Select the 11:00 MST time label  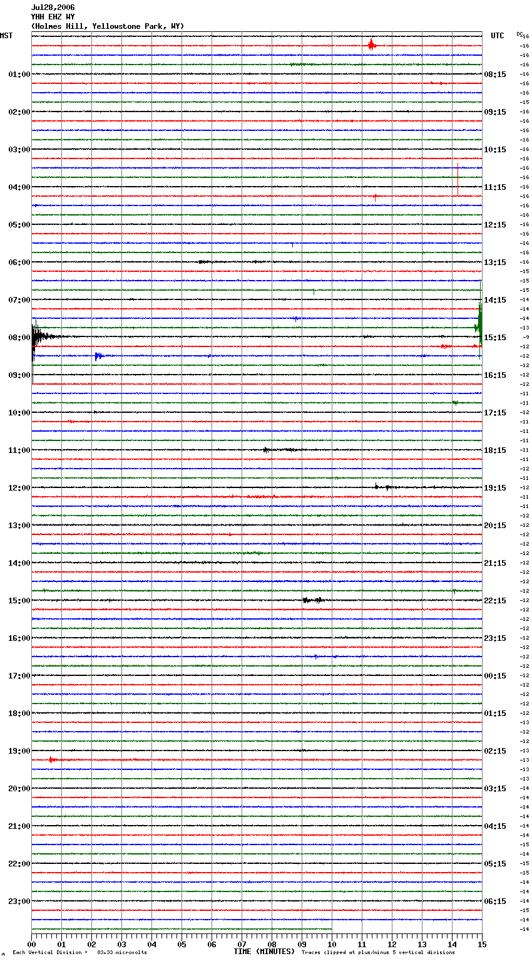coord(19,450)
